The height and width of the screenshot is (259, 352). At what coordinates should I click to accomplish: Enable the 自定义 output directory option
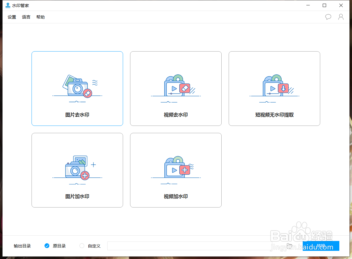point(82,245)
